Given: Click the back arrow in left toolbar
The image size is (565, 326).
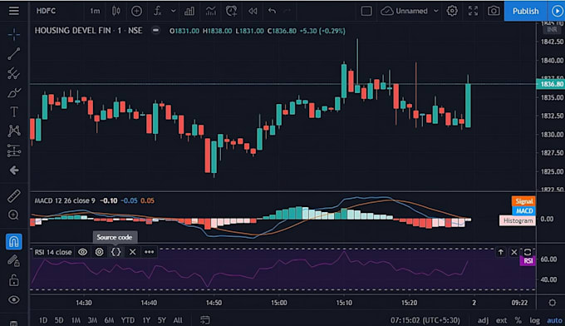Looking at the screenshot, I should 13,170.
